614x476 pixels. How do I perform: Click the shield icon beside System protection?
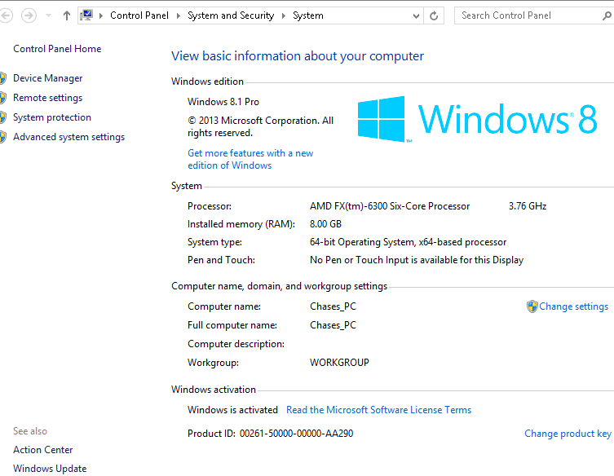point(3,117)
